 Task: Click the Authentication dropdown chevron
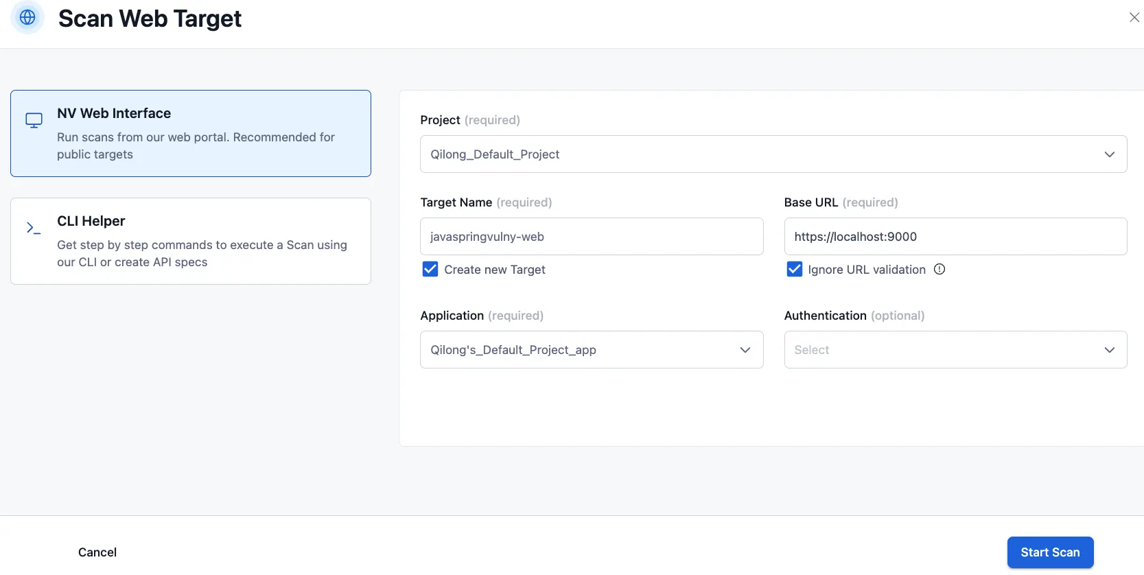coord(1109,350)
